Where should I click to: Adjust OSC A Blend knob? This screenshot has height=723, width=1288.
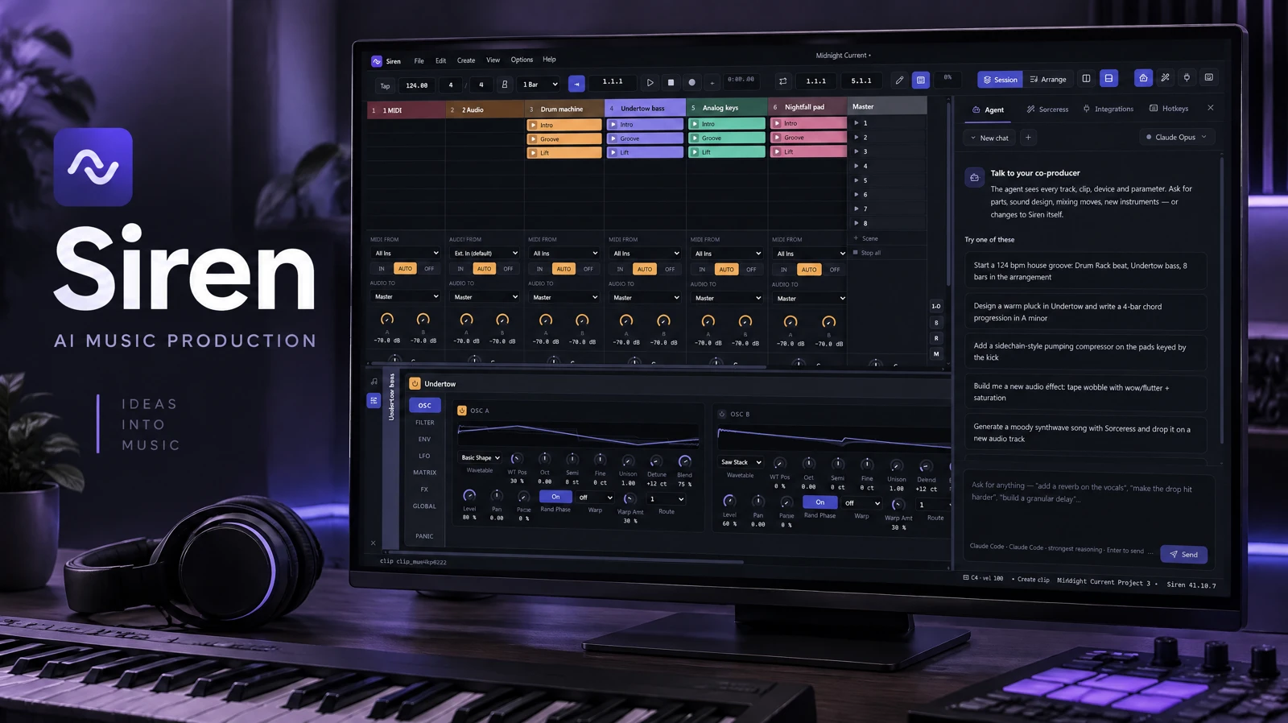coord(684,462)
